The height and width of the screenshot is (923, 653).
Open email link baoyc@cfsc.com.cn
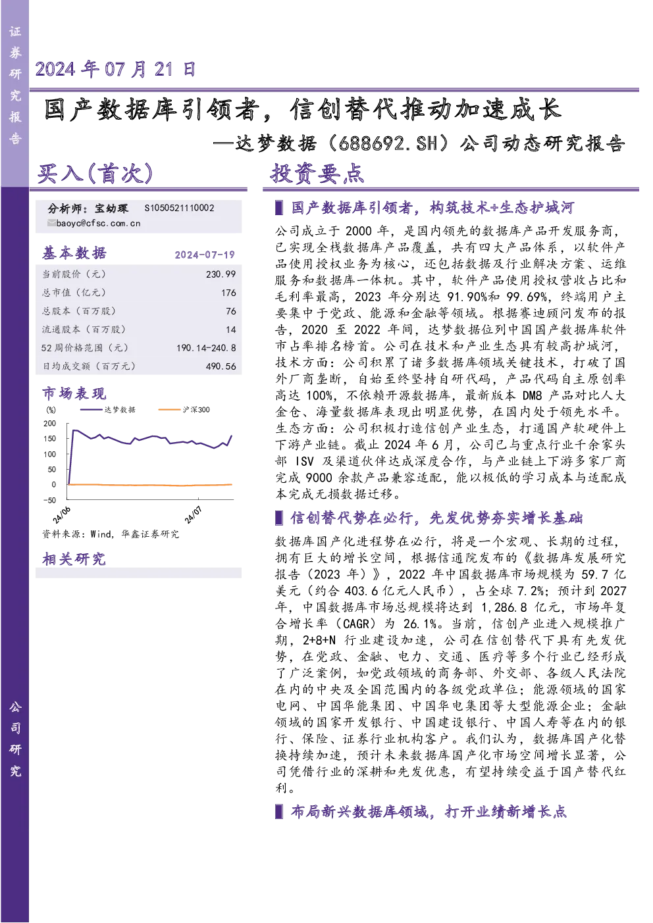[x=98, y=223]
